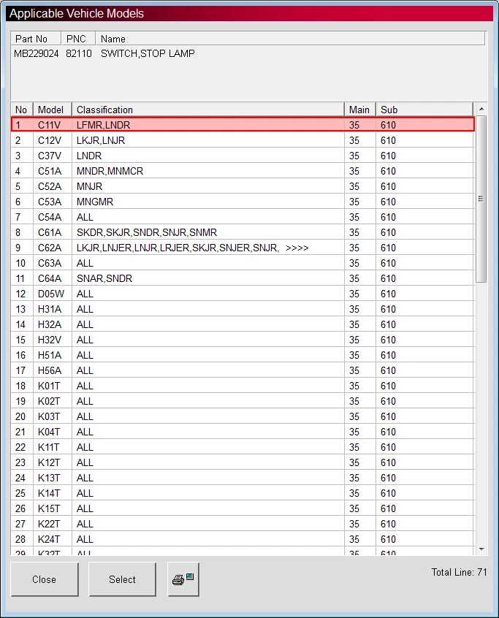Click the Sub column header

[x=424, y=110]
